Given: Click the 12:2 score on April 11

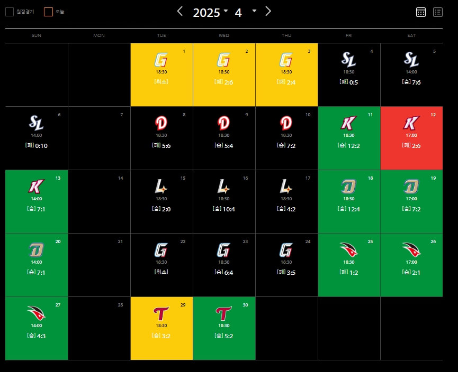Looking at the screenshot, I should [354, 146].
